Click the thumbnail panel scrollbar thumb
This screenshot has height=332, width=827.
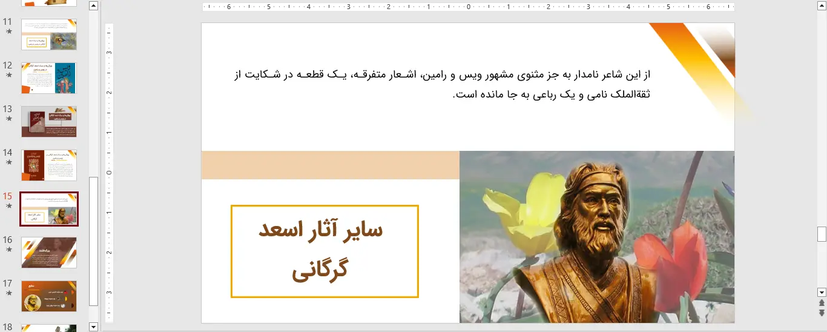[94, 241]
